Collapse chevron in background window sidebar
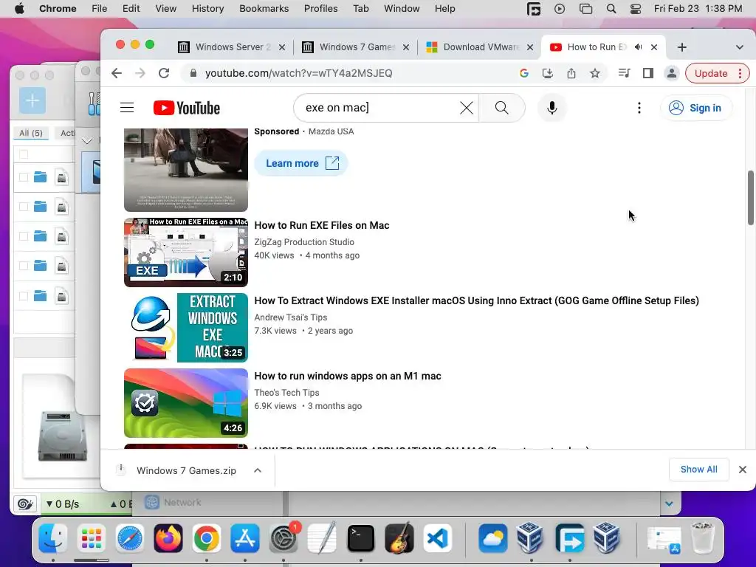 tap(87, 141)
